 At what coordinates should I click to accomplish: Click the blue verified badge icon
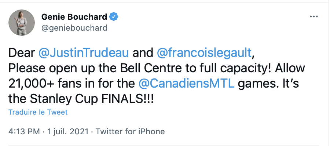click(x=114, y=17)
